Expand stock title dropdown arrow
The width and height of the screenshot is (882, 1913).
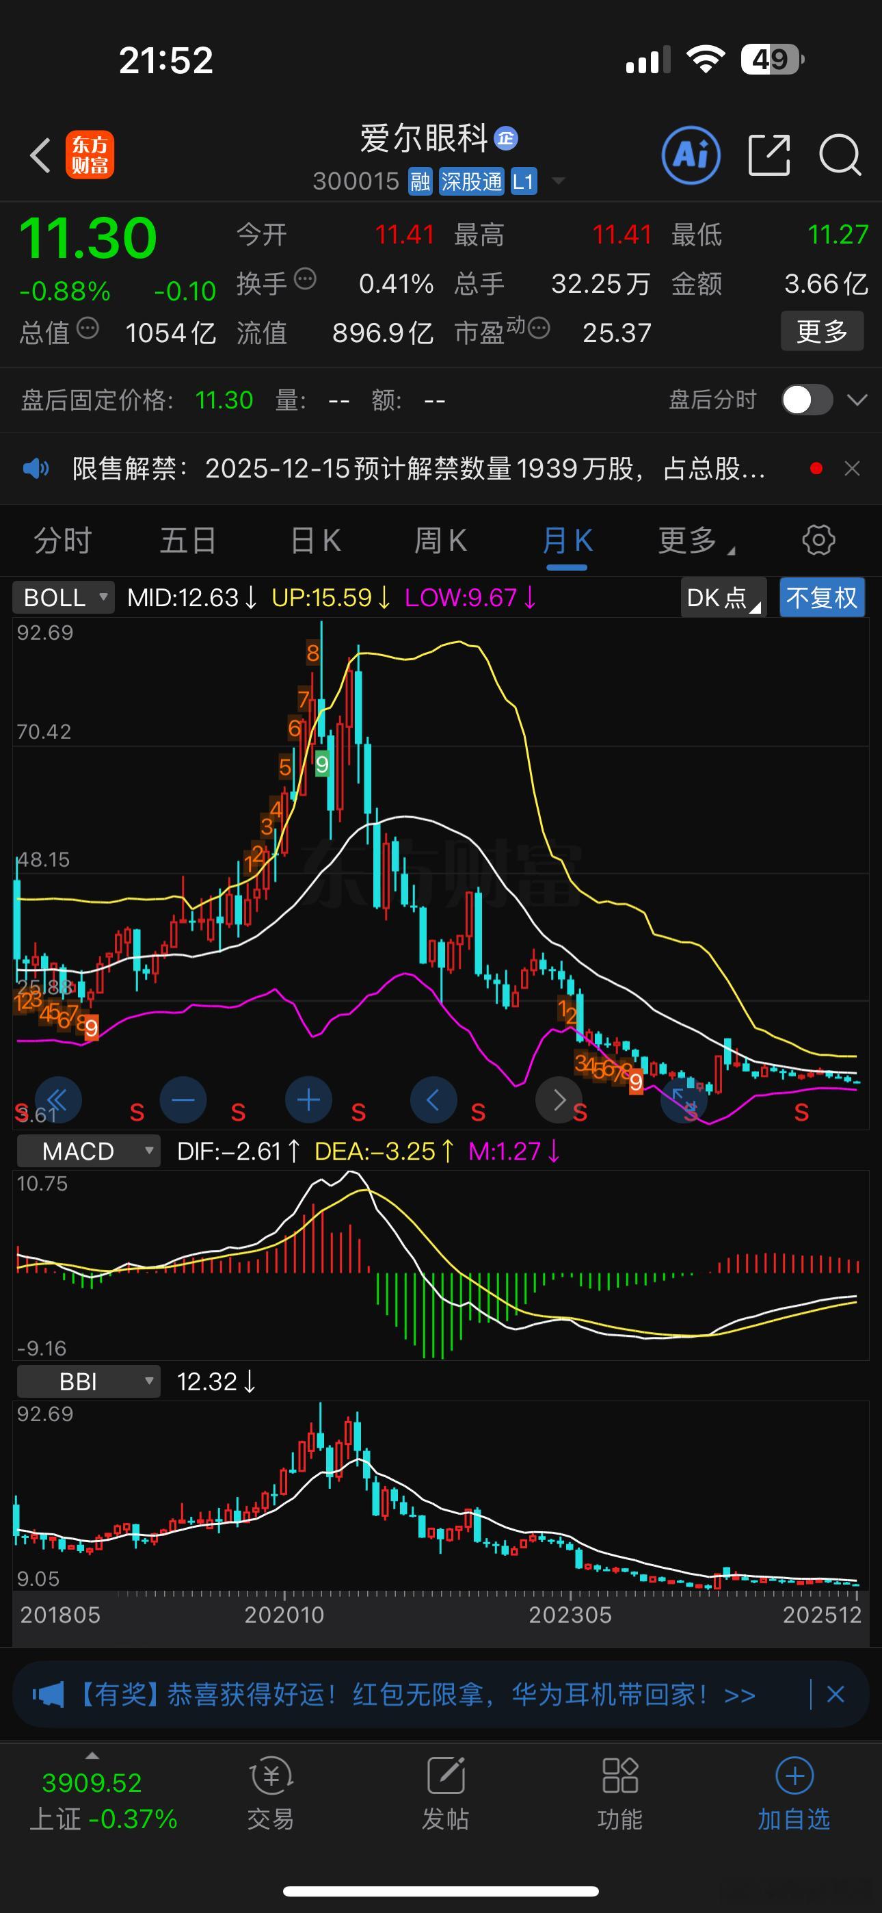click(557, 181)
